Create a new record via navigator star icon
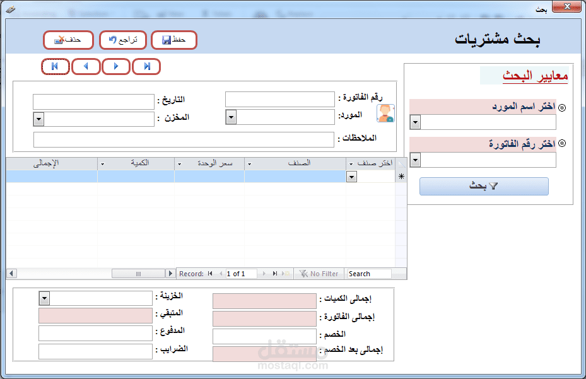The width and height of the screenshot is (586, 379). [x=401, y=175]
